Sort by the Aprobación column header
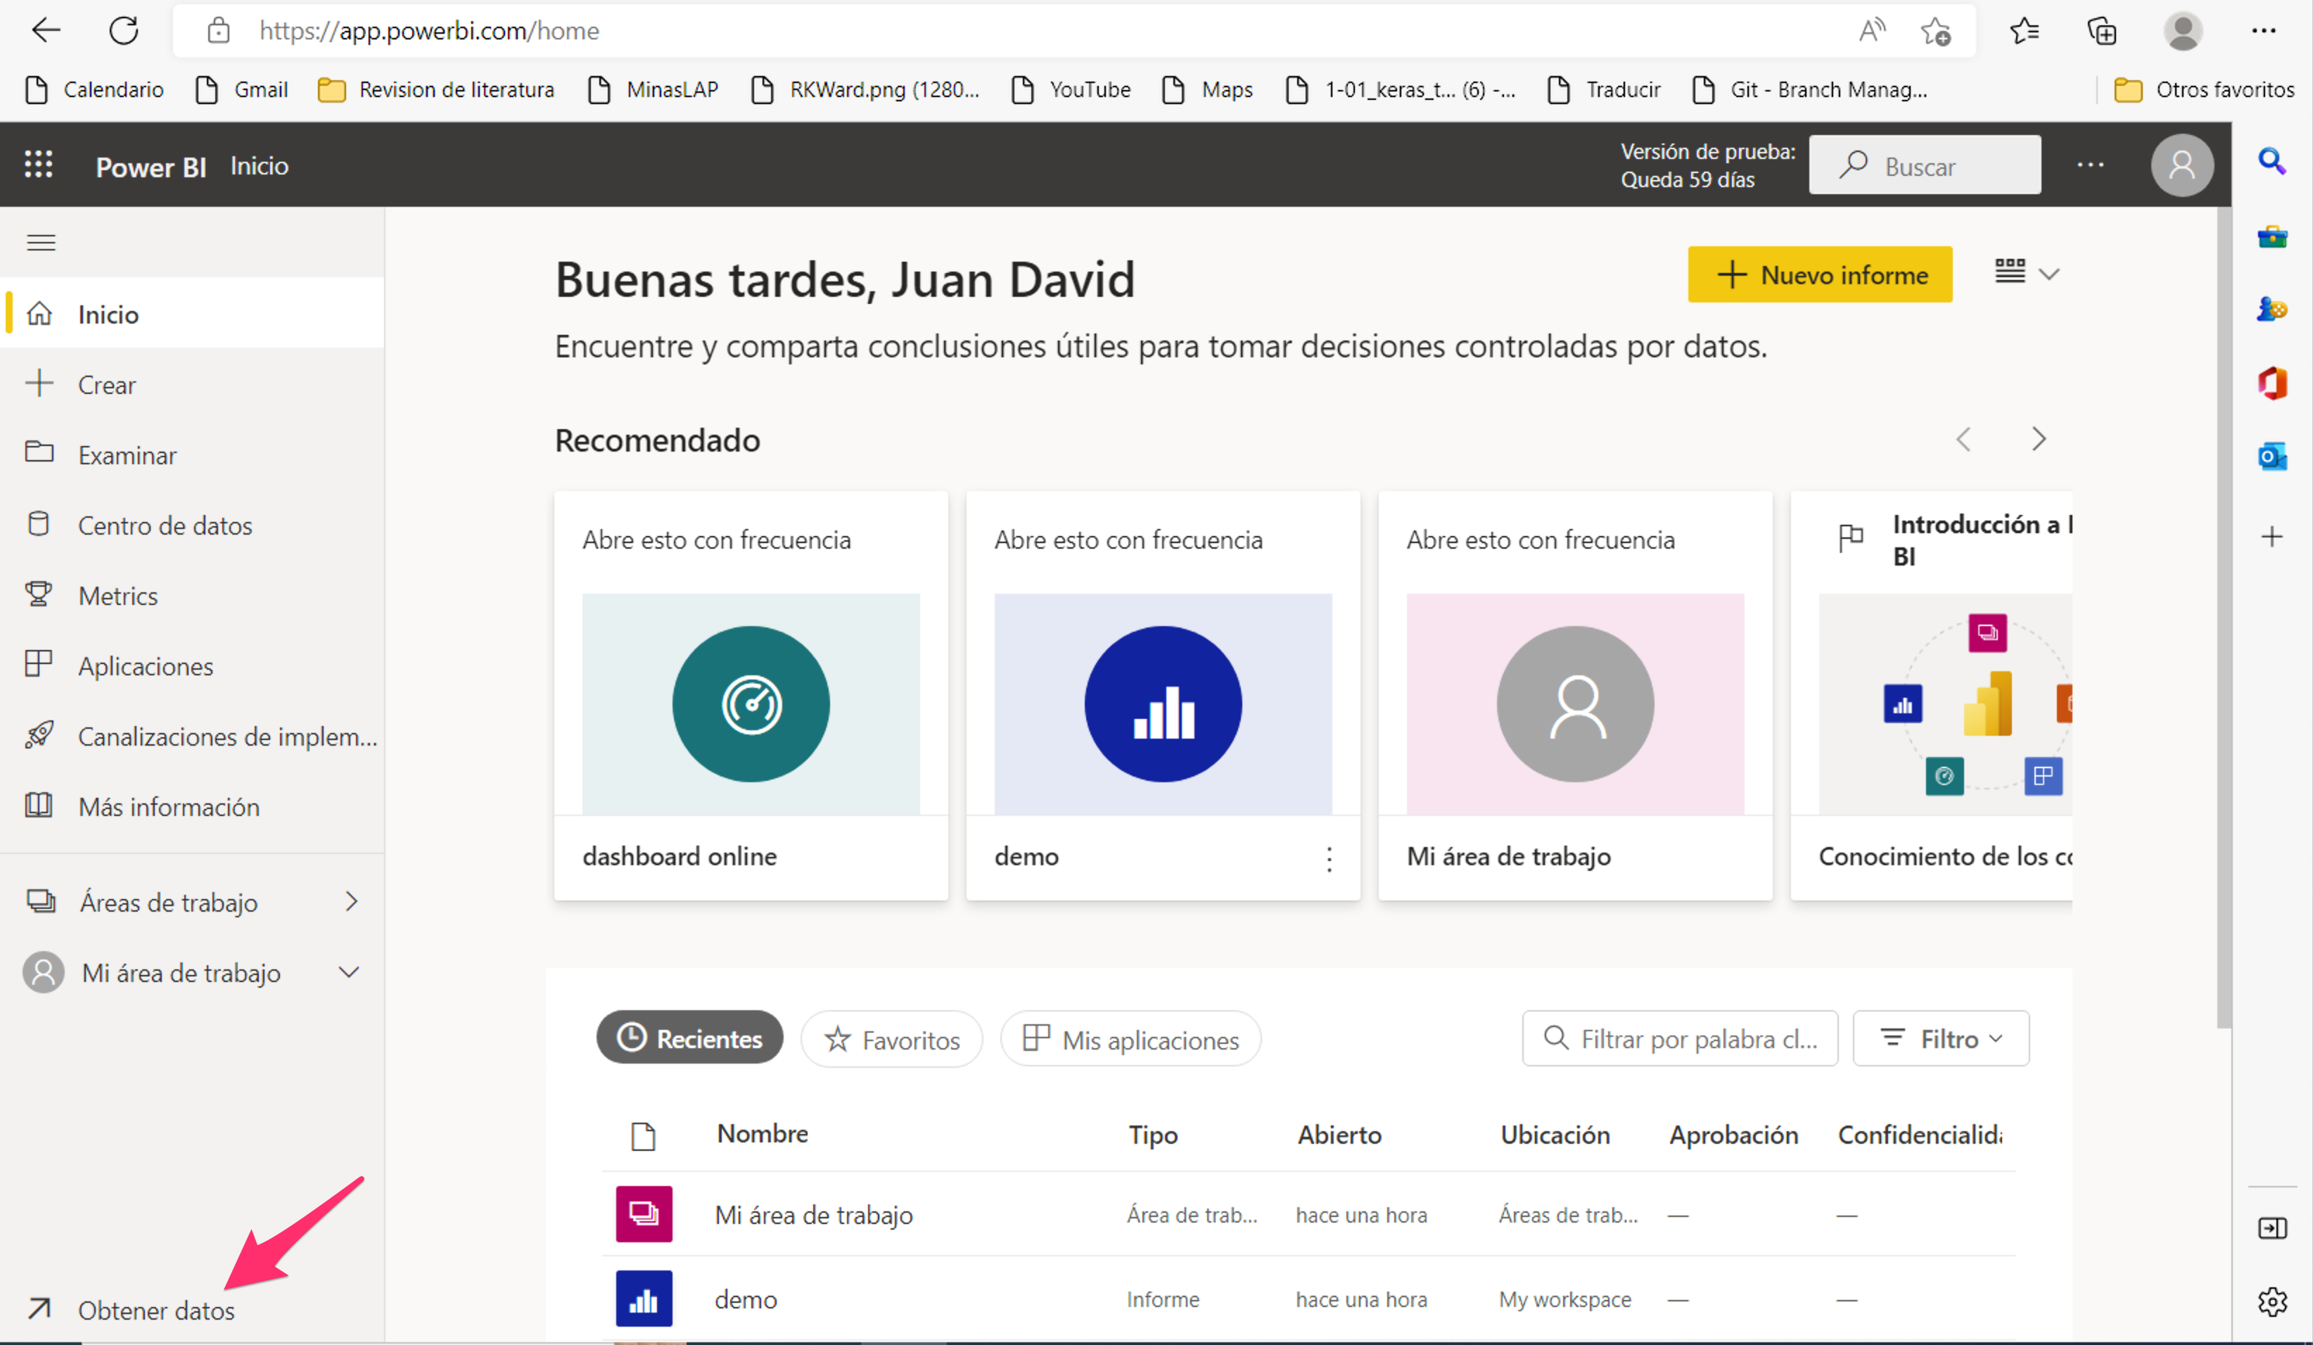Image resolution: width=2313 pixels, height=1345 pixels. pyautogui.click(x=1733, y=1135)
